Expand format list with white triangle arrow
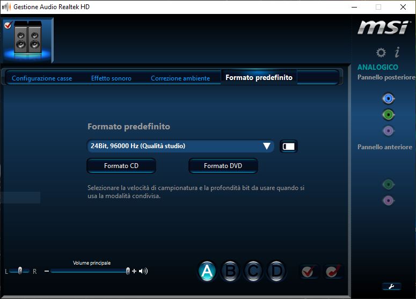416x299 pixels. 267,146
